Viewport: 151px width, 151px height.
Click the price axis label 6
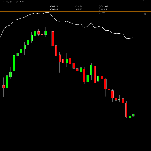(143, 140)
